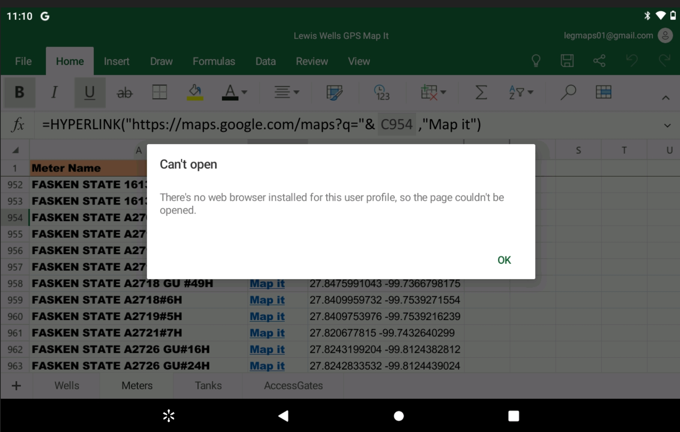Tap the Android Back button
The width and height of the screenshot is (680, 432).
(283, 416)
